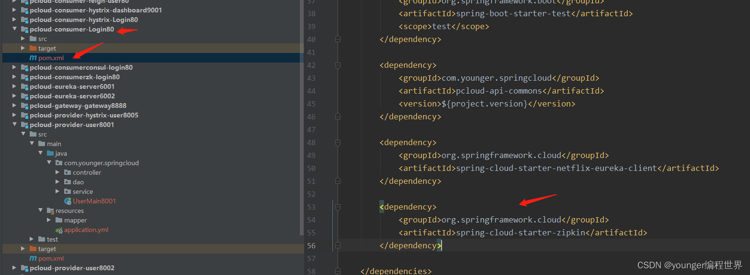
Task: Click the pcloud-eureka-server6001 module icon
Action: (24, 86)
